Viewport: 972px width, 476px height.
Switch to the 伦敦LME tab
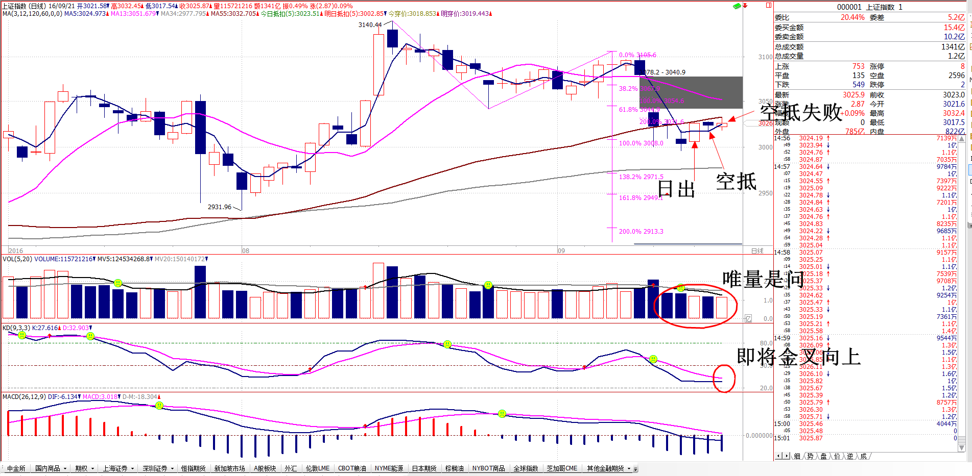point(318,468)
